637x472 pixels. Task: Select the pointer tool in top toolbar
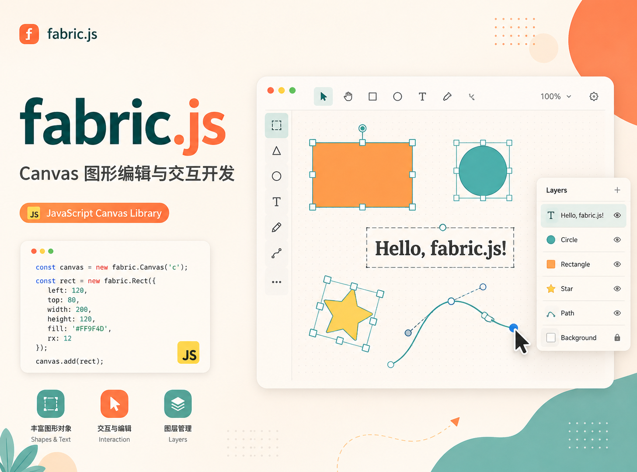click(x=323, y=97)
